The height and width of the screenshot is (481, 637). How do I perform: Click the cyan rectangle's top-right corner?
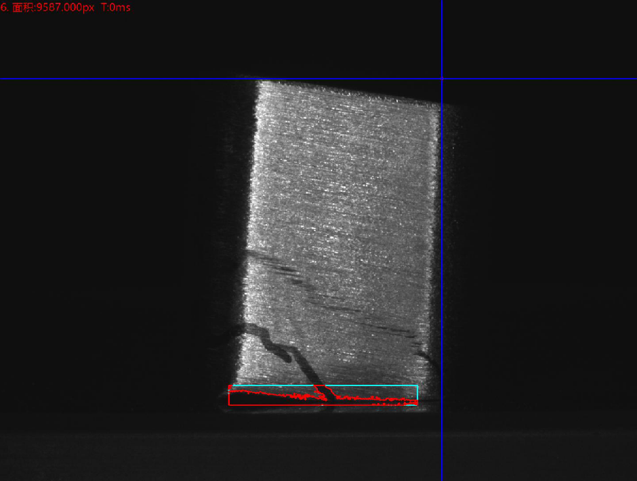point(417,385)
